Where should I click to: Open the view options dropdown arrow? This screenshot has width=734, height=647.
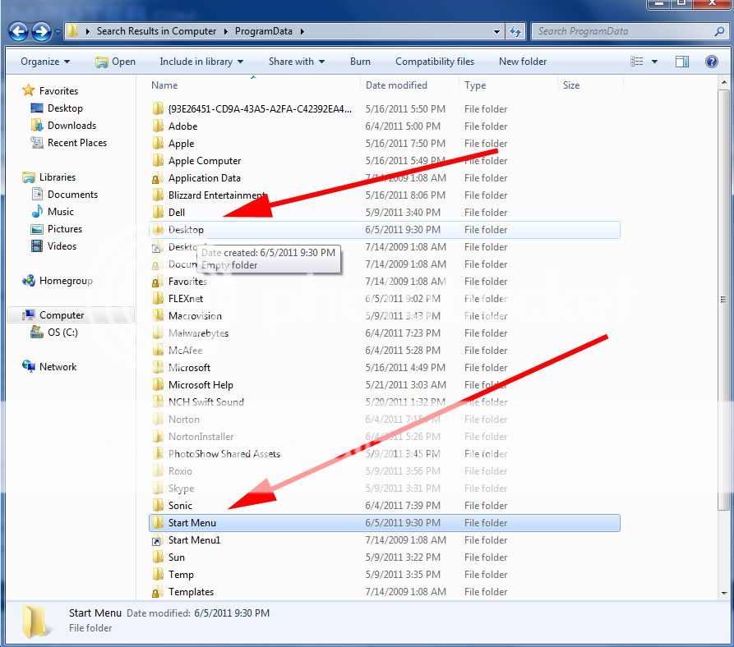(654, 62)
